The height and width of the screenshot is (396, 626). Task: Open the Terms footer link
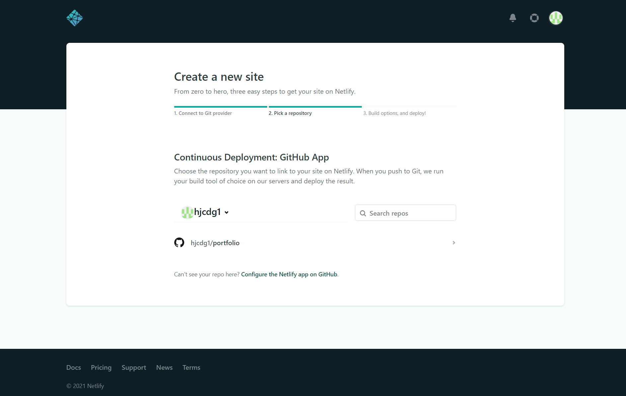[x=192, y=367]
